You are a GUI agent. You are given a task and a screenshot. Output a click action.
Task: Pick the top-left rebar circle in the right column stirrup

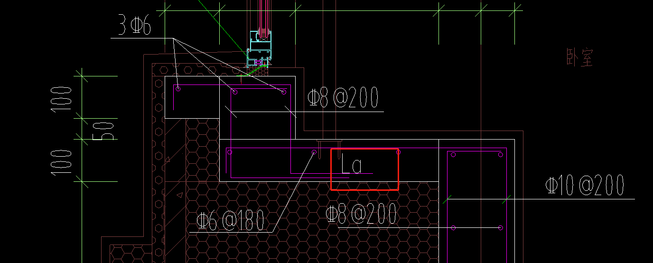[453, 155]
